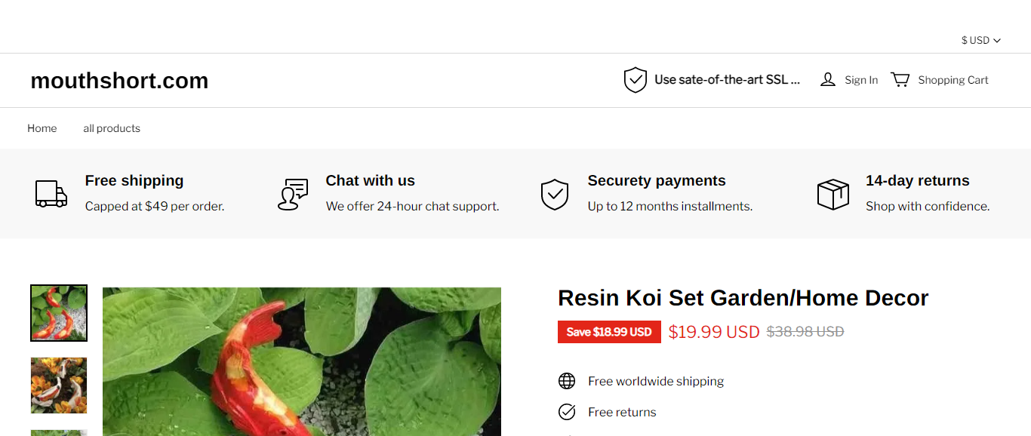Go to the Home menu item
This screenshot has height=436, width=1031.
pos(42,128)
